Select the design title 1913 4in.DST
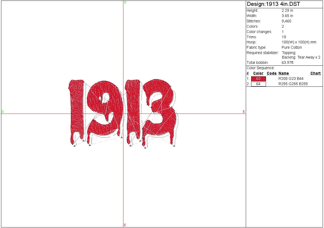 tap(273, 4)
